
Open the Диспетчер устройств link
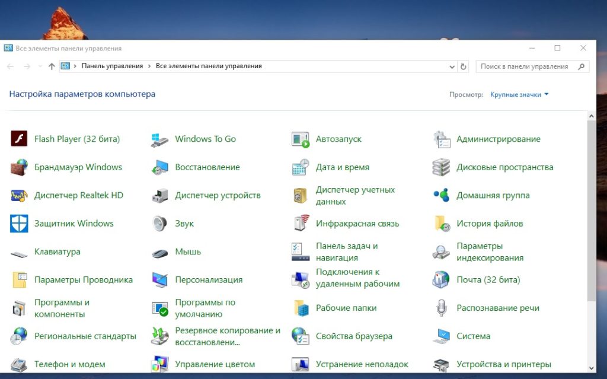[218, 195]
